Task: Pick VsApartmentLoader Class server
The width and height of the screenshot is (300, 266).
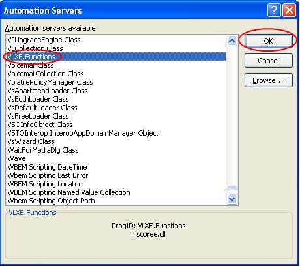Action: point(48,91)
